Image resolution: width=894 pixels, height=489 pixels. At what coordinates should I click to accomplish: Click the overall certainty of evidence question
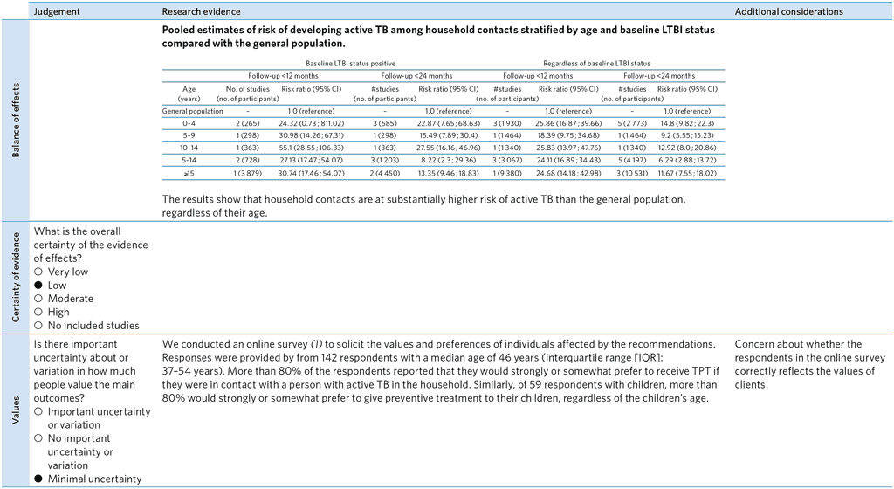tap(91, 244)
